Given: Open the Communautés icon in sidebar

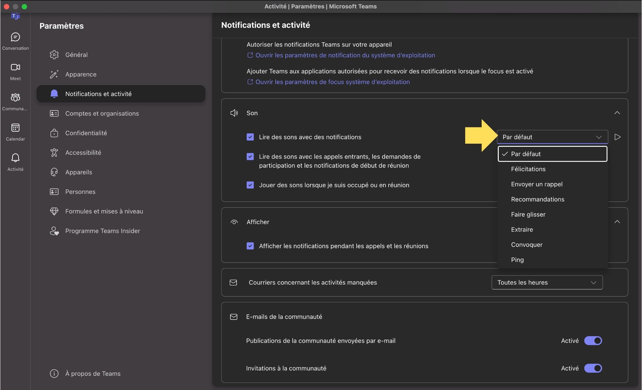Looking at the screenshot, I should (x=15, y=98).
